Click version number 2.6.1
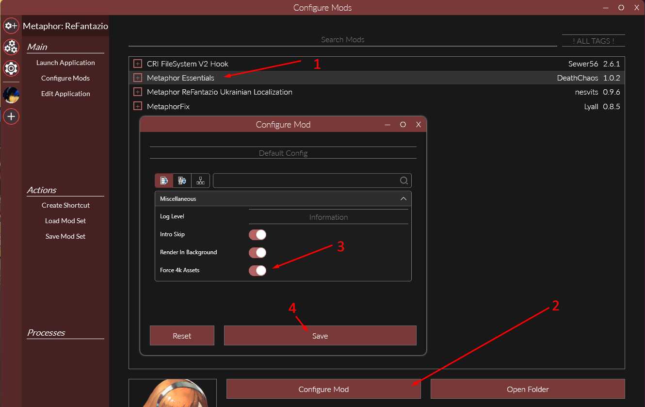This screenshot has width=645, height=407. [x=612, y=64]
